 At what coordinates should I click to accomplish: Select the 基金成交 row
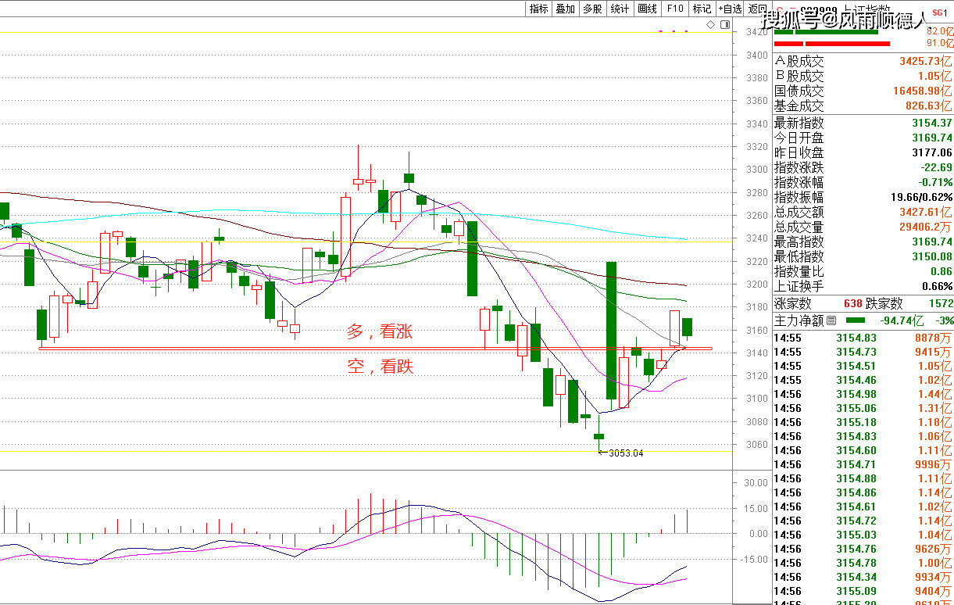[863, 106]
